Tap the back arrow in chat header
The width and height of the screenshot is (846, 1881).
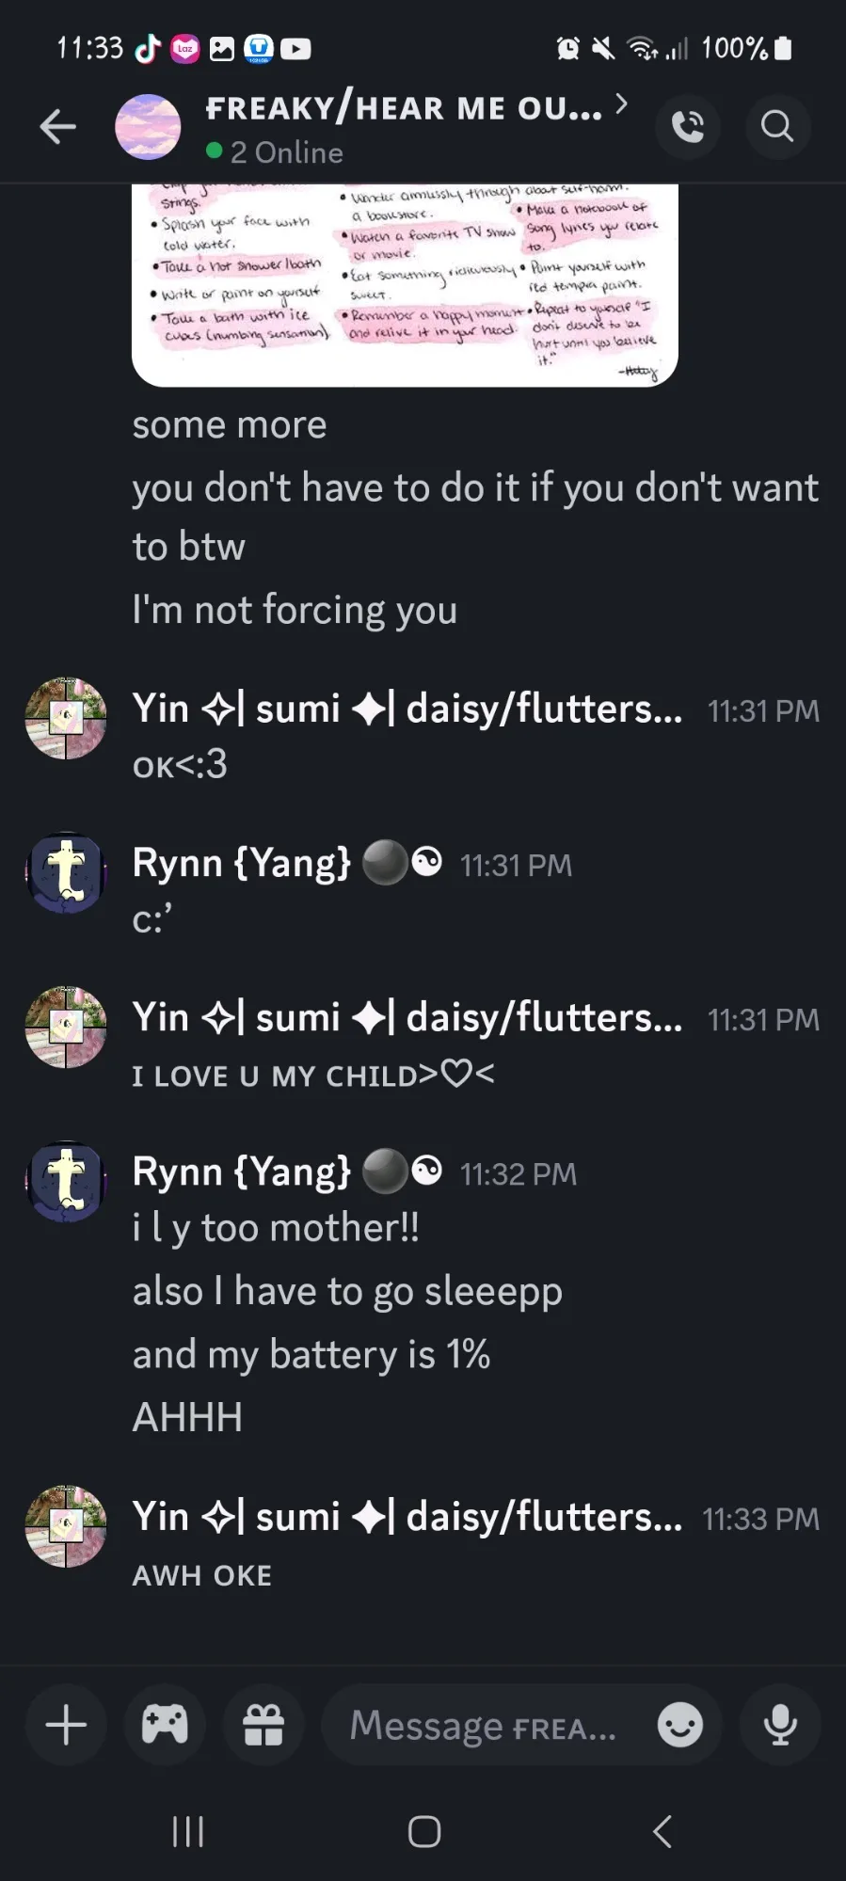pyautogui.click(x=58, y=126)
